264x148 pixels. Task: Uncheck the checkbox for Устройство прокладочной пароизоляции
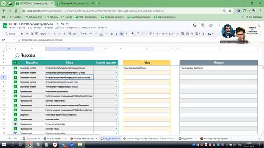(x=16, y=68)
